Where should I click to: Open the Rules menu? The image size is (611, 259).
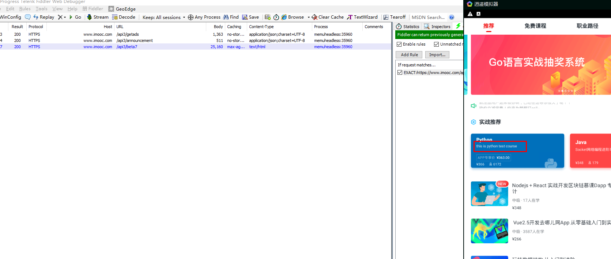[x=25, y=9]
